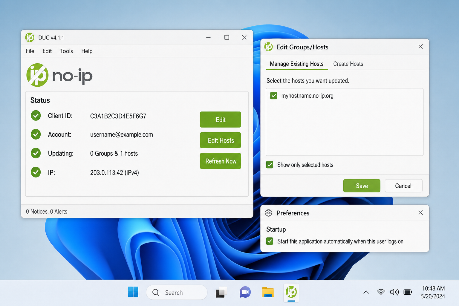Screen dimensions: 459x306
Task: Launch the chat app from taskbar
Action: point(245,292)
